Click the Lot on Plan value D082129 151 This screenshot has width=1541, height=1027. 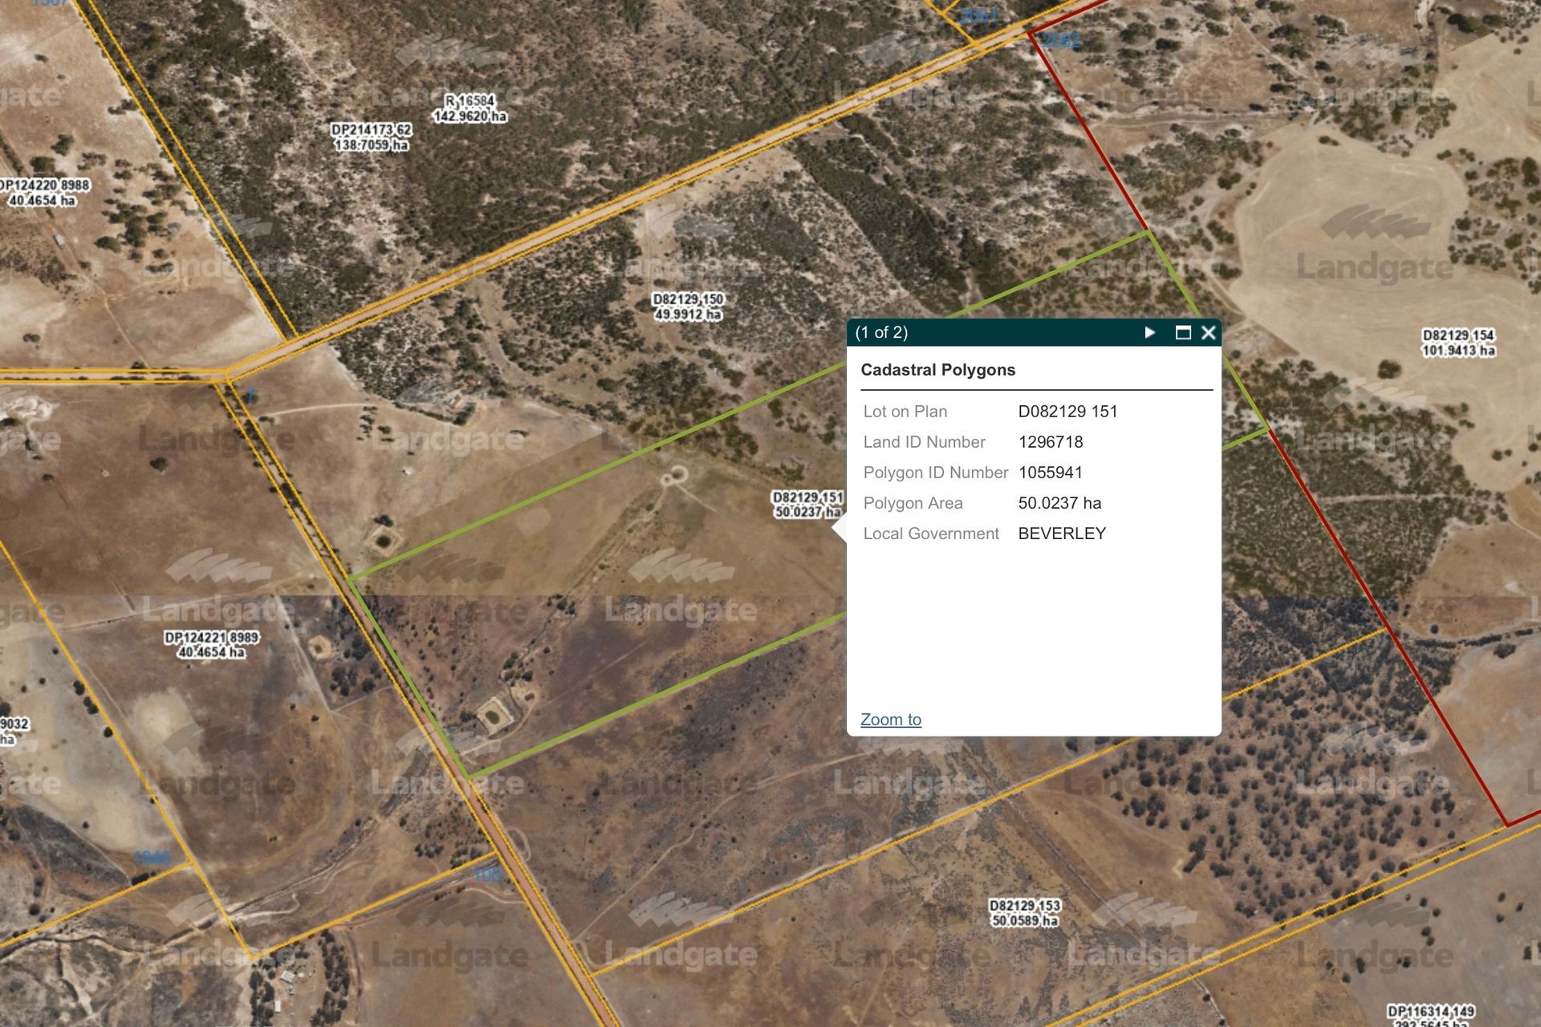pyautogui.click(x=1067, y=412)
